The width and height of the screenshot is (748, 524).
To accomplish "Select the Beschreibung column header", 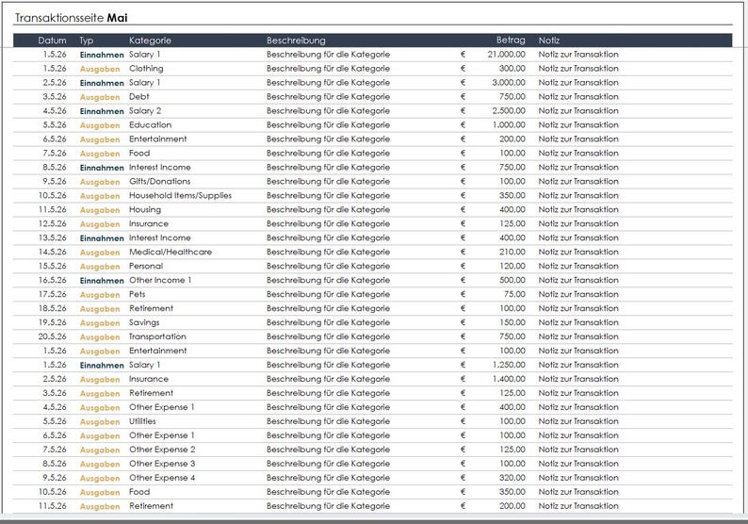I will click(x=296, y=41).
